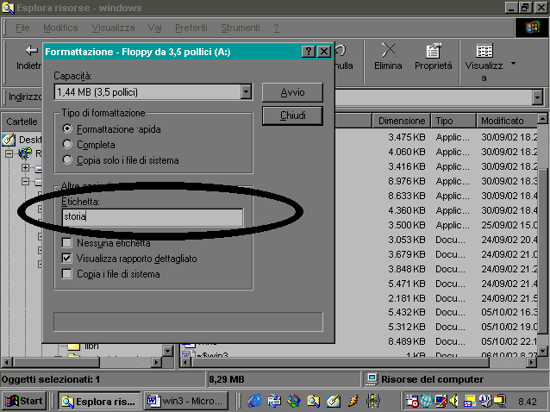Open the Strumenti menu
The width and height of the screenshot is (550, 412).
click(241, 28)
